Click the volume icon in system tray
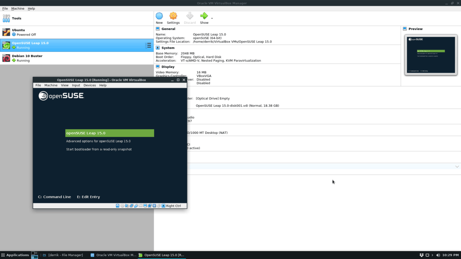461x259 pixels. pos(438,255)
